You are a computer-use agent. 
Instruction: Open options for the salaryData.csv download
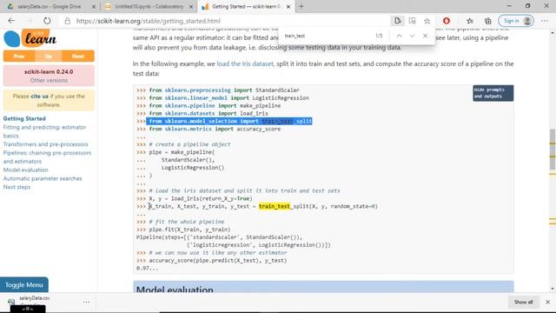point(86,302)
